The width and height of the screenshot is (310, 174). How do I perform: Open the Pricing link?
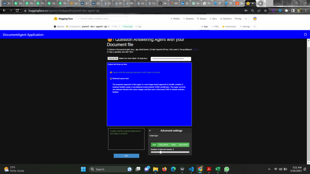pyautogui.click(x=238, y=19)
